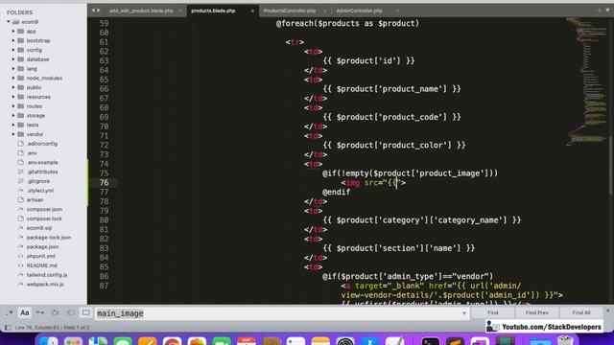
Task: Select the storage folder
Action: (x=35, y=116)
